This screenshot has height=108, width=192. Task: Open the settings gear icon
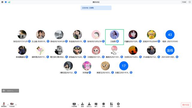tap(118, 104)
